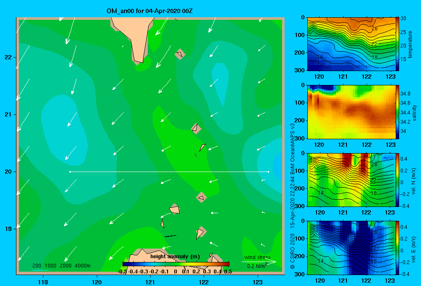Click the plot title "OM_an00 for 04-Apr-2020 00Z"
This screenshot has width=421, height=286.
149,11
